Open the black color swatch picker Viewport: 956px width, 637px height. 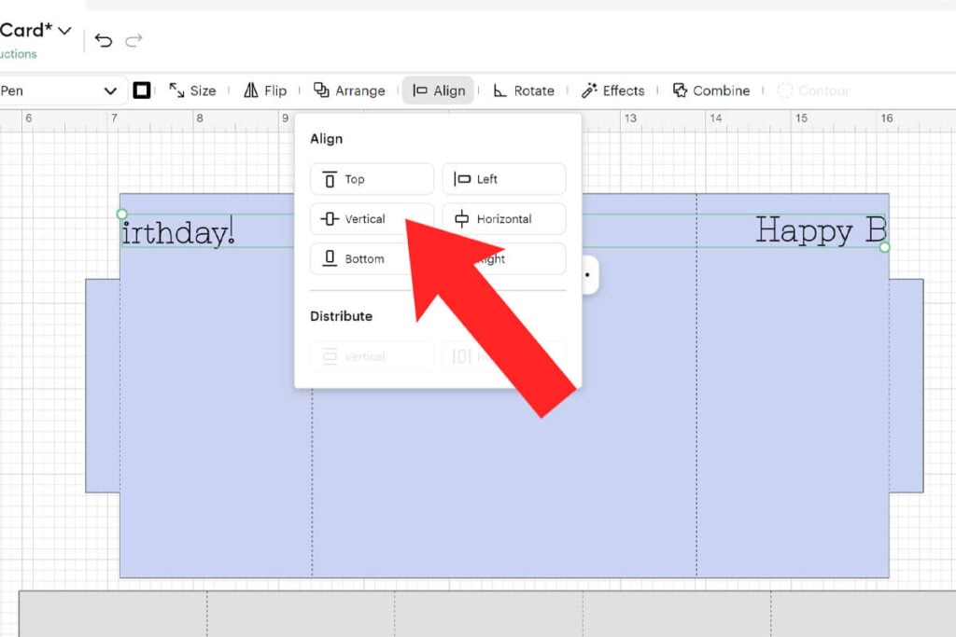142,90
